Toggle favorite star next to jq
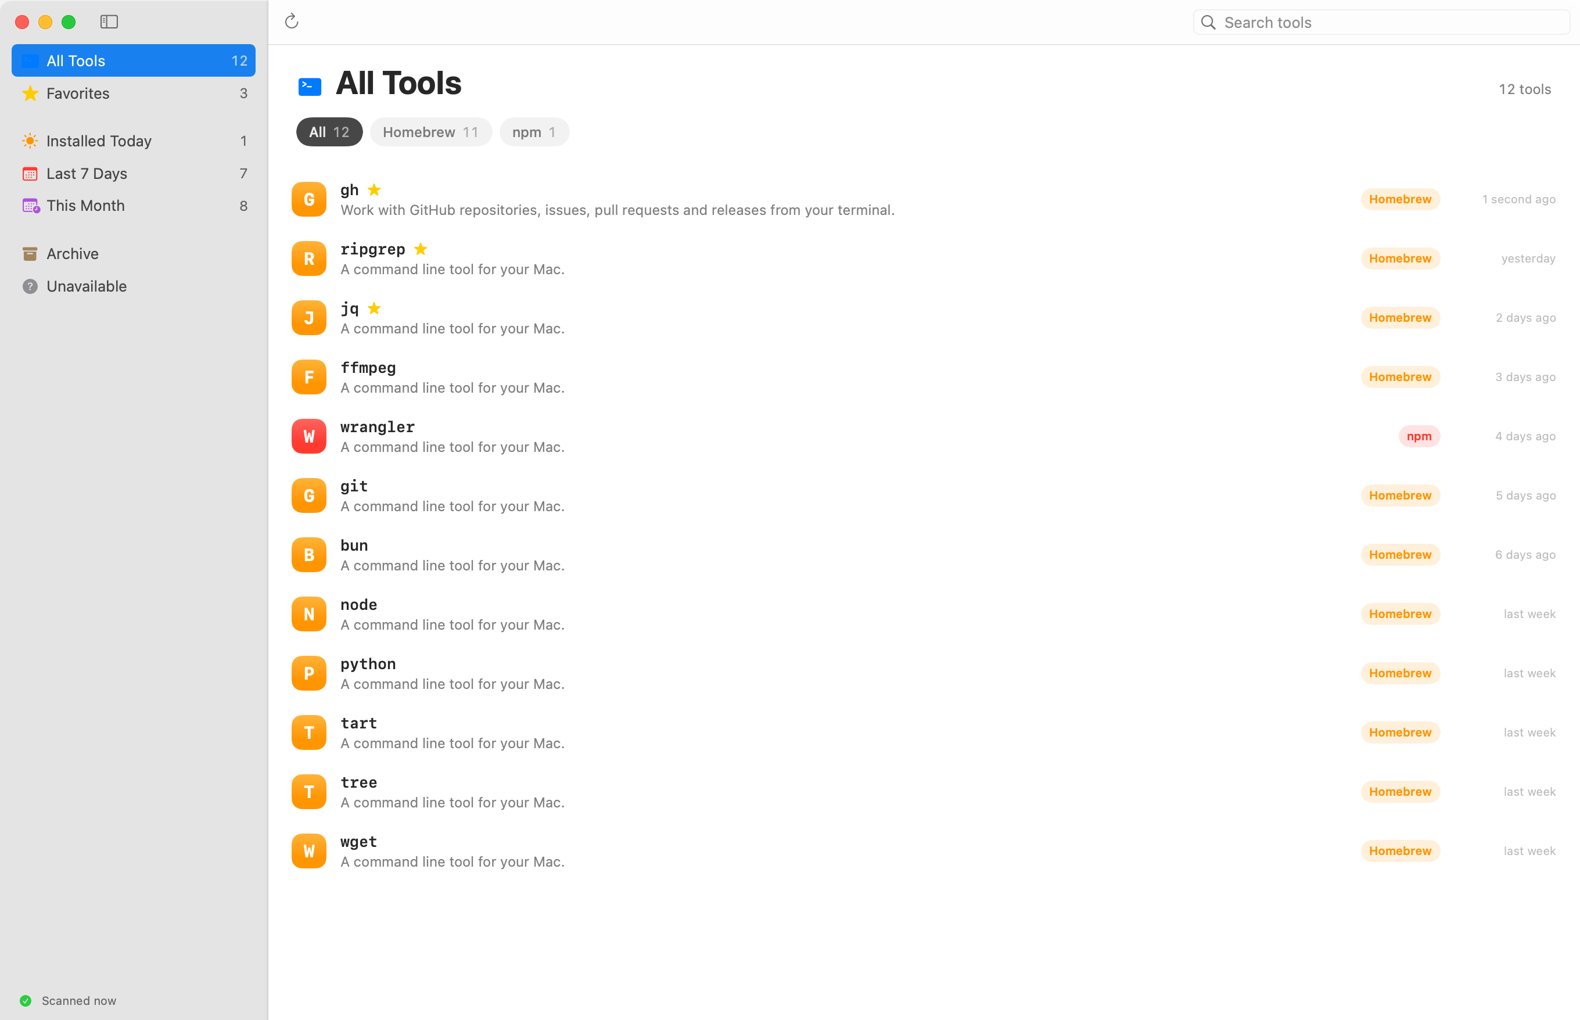This screenshot has width=1580, height=1020. coord(374,308)
